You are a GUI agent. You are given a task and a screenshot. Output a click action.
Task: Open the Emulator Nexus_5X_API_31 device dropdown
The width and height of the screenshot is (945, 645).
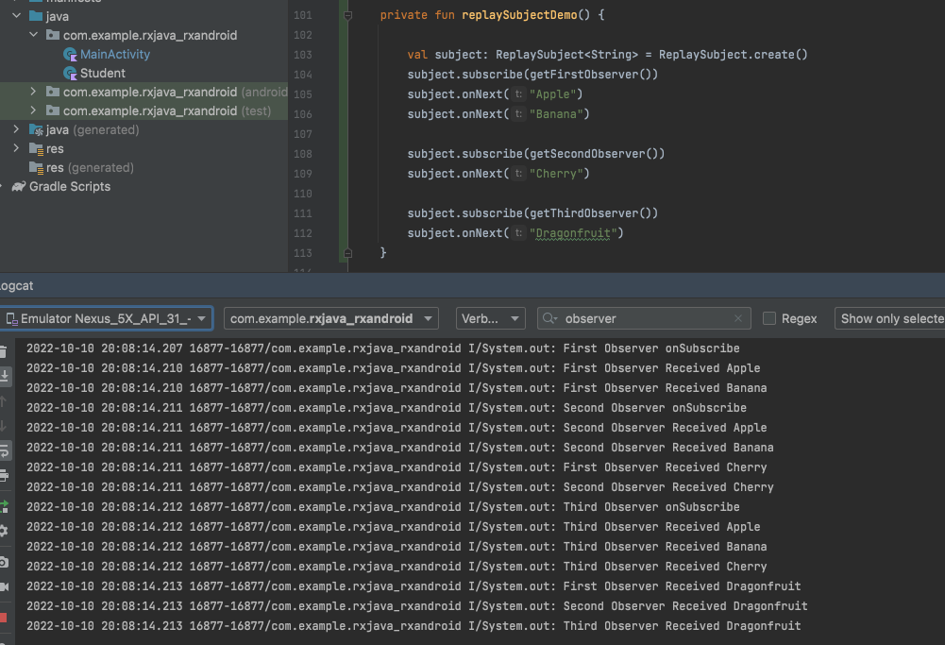pyautogui.click(x=107, y=318)
